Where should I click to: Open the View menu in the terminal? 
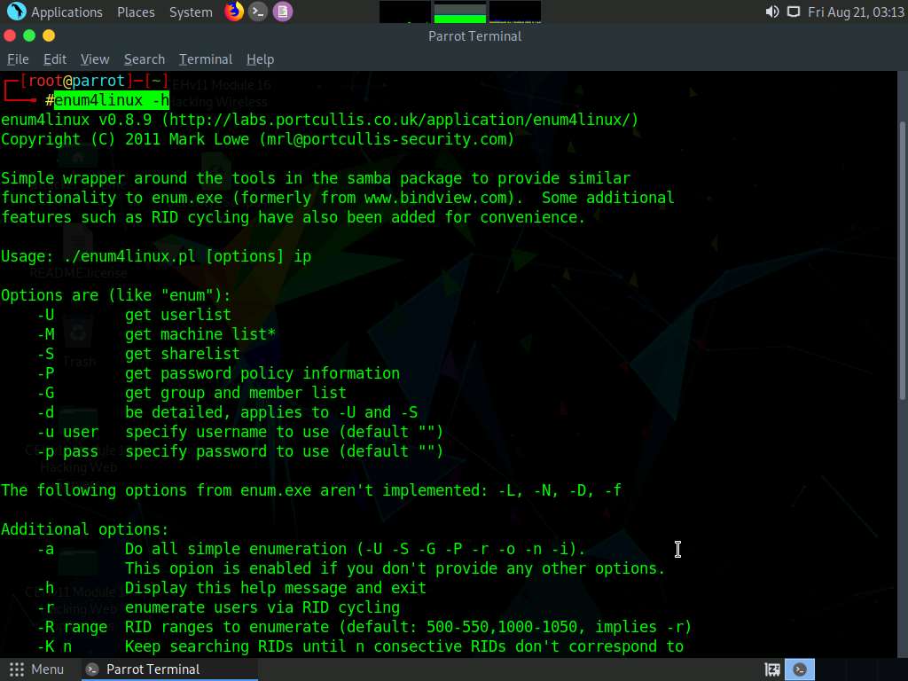[95, 59]
